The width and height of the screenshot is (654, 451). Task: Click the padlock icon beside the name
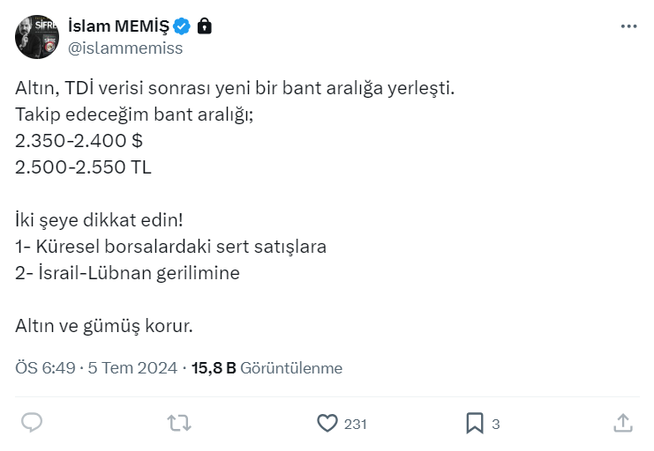[x=205, y=26]
